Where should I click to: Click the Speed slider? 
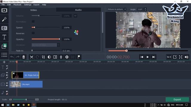pos(46,27)
